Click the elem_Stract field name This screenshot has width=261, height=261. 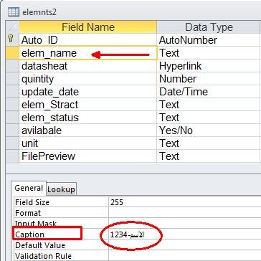click(x=49, y=105)
